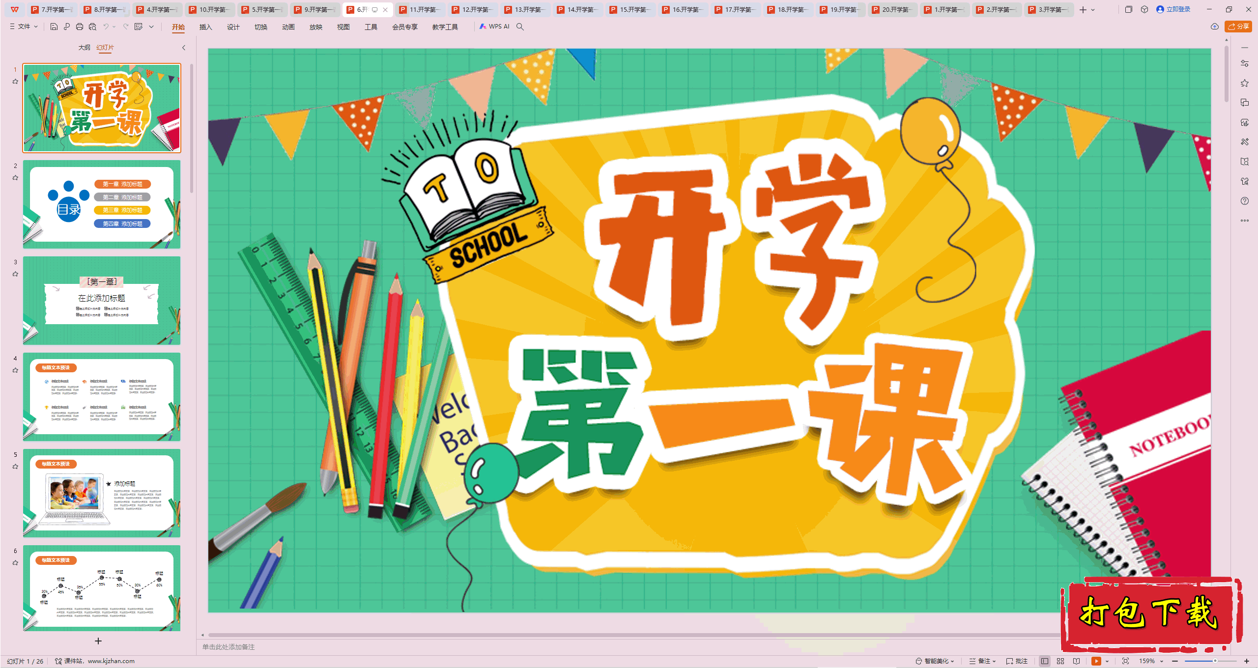Toggle star mark on slide 5
The height and width of the screenshot is (668, 1258).
pos(15,467)
